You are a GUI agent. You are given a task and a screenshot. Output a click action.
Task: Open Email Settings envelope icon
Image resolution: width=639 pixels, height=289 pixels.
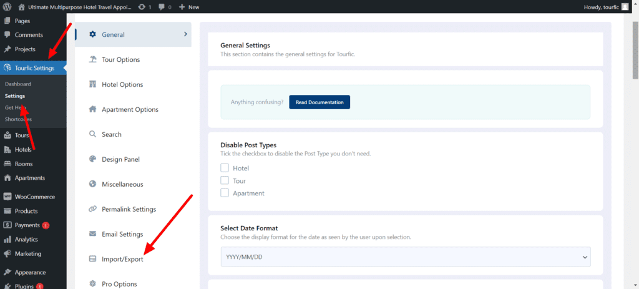pos(92,234)
